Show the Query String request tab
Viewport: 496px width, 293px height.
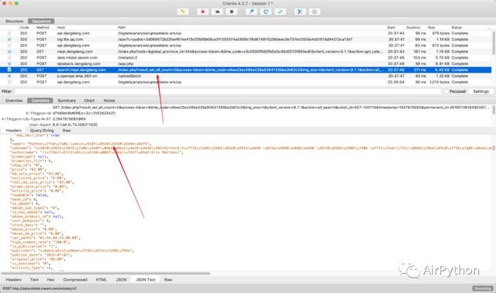(x=42, y=131)
